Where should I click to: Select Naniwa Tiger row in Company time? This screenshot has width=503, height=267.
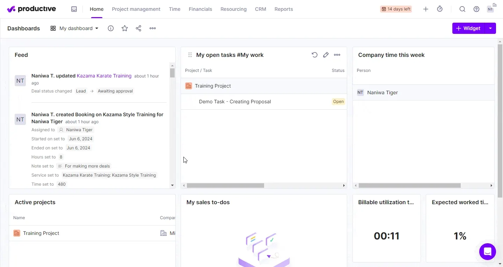(x=424, y=92)
